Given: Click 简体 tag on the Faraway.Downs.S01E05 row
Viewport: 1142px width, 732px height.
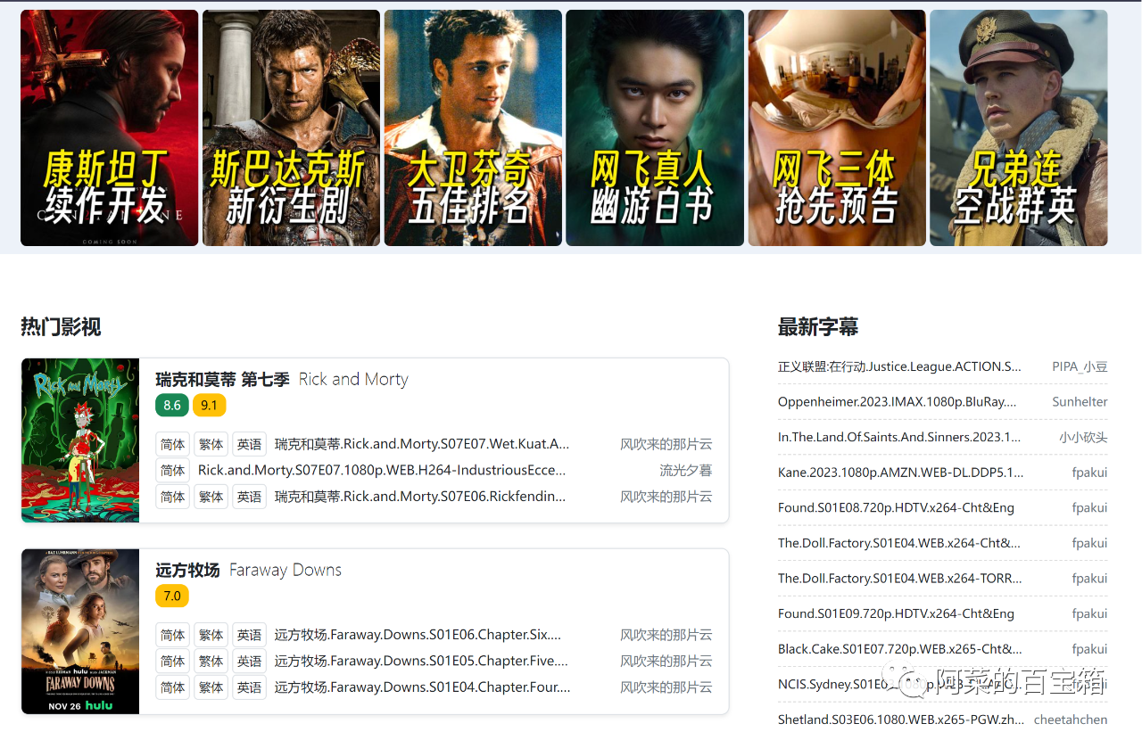Looking at the screenshot, I should (172, 661).
